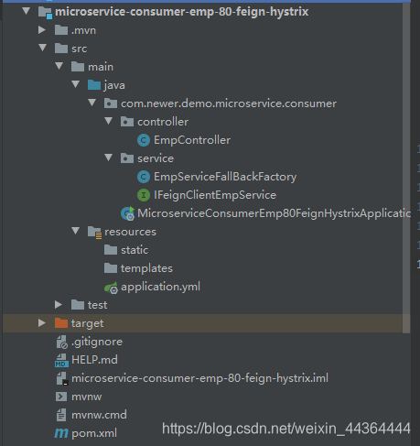The image size is (420, 446).
Task: Open the HELP.md file
Action: pyautogui.click(x=94, y=360)
